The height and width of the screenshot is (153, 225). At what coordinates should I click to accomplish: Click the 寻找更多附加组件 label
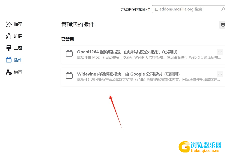point(135,9)
